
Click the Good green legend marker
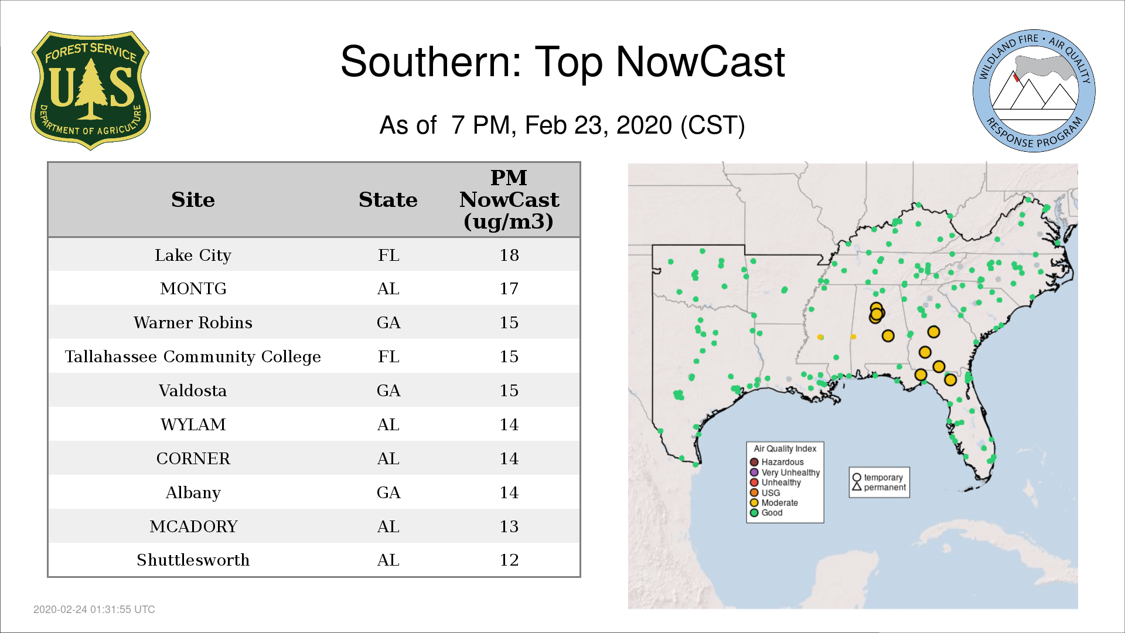[x=754, y=513]
